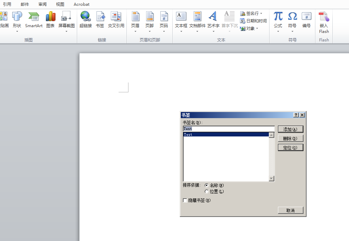Select the 名称 sort radio button
This screenshot has height=241, width=349.
207,185
